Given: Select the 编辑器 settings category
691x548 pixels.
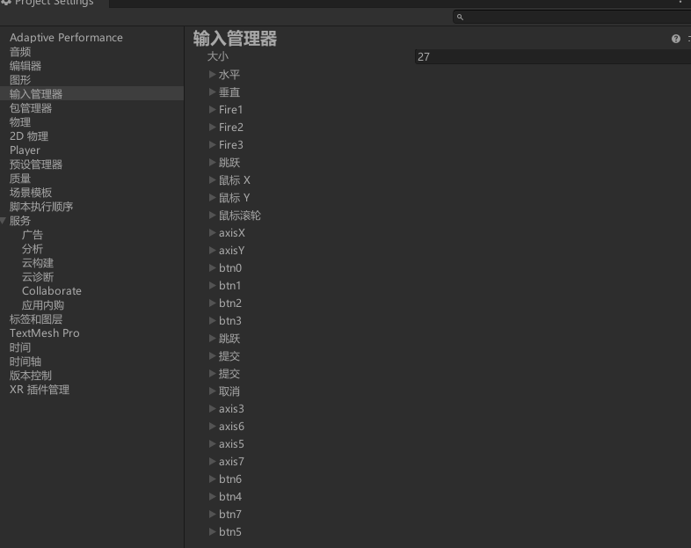Looking at the screenshot, I should pyautogui.click(x=25, y=66).
